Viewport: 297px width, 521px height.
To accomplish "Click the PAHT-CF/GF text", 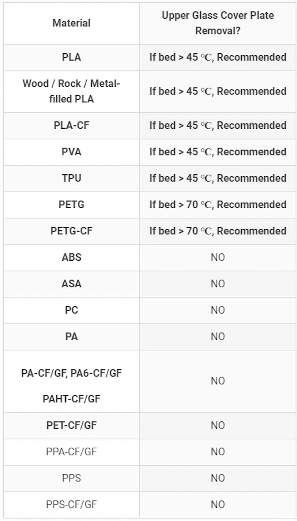I will [x=71, y=399].
